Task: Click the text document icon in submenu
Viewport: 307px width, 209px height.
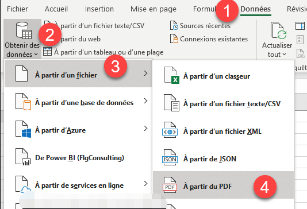Action: pyautogui.click(x=171, y=103)
